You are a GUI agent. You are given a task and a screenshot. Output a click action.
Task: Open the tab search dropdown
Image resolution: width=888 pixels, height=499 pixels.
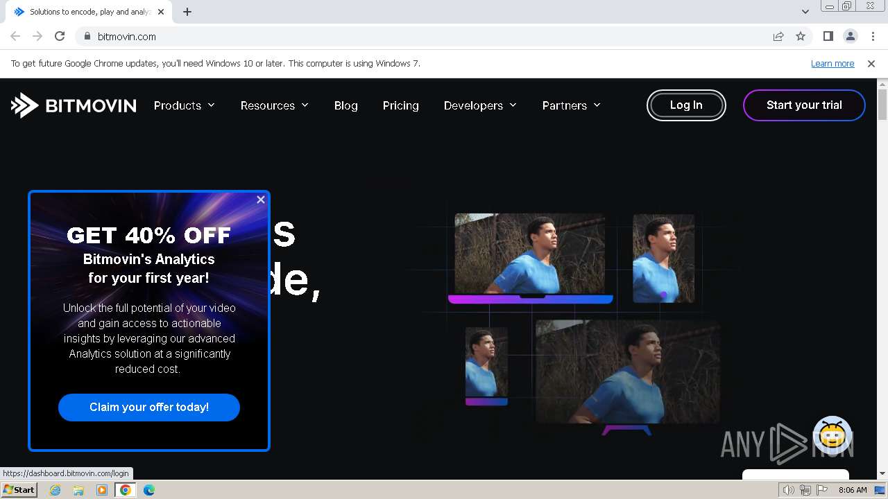805,12
